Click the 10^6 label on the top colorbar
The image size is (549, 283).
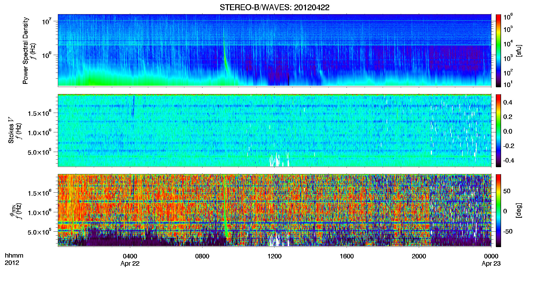508,17
